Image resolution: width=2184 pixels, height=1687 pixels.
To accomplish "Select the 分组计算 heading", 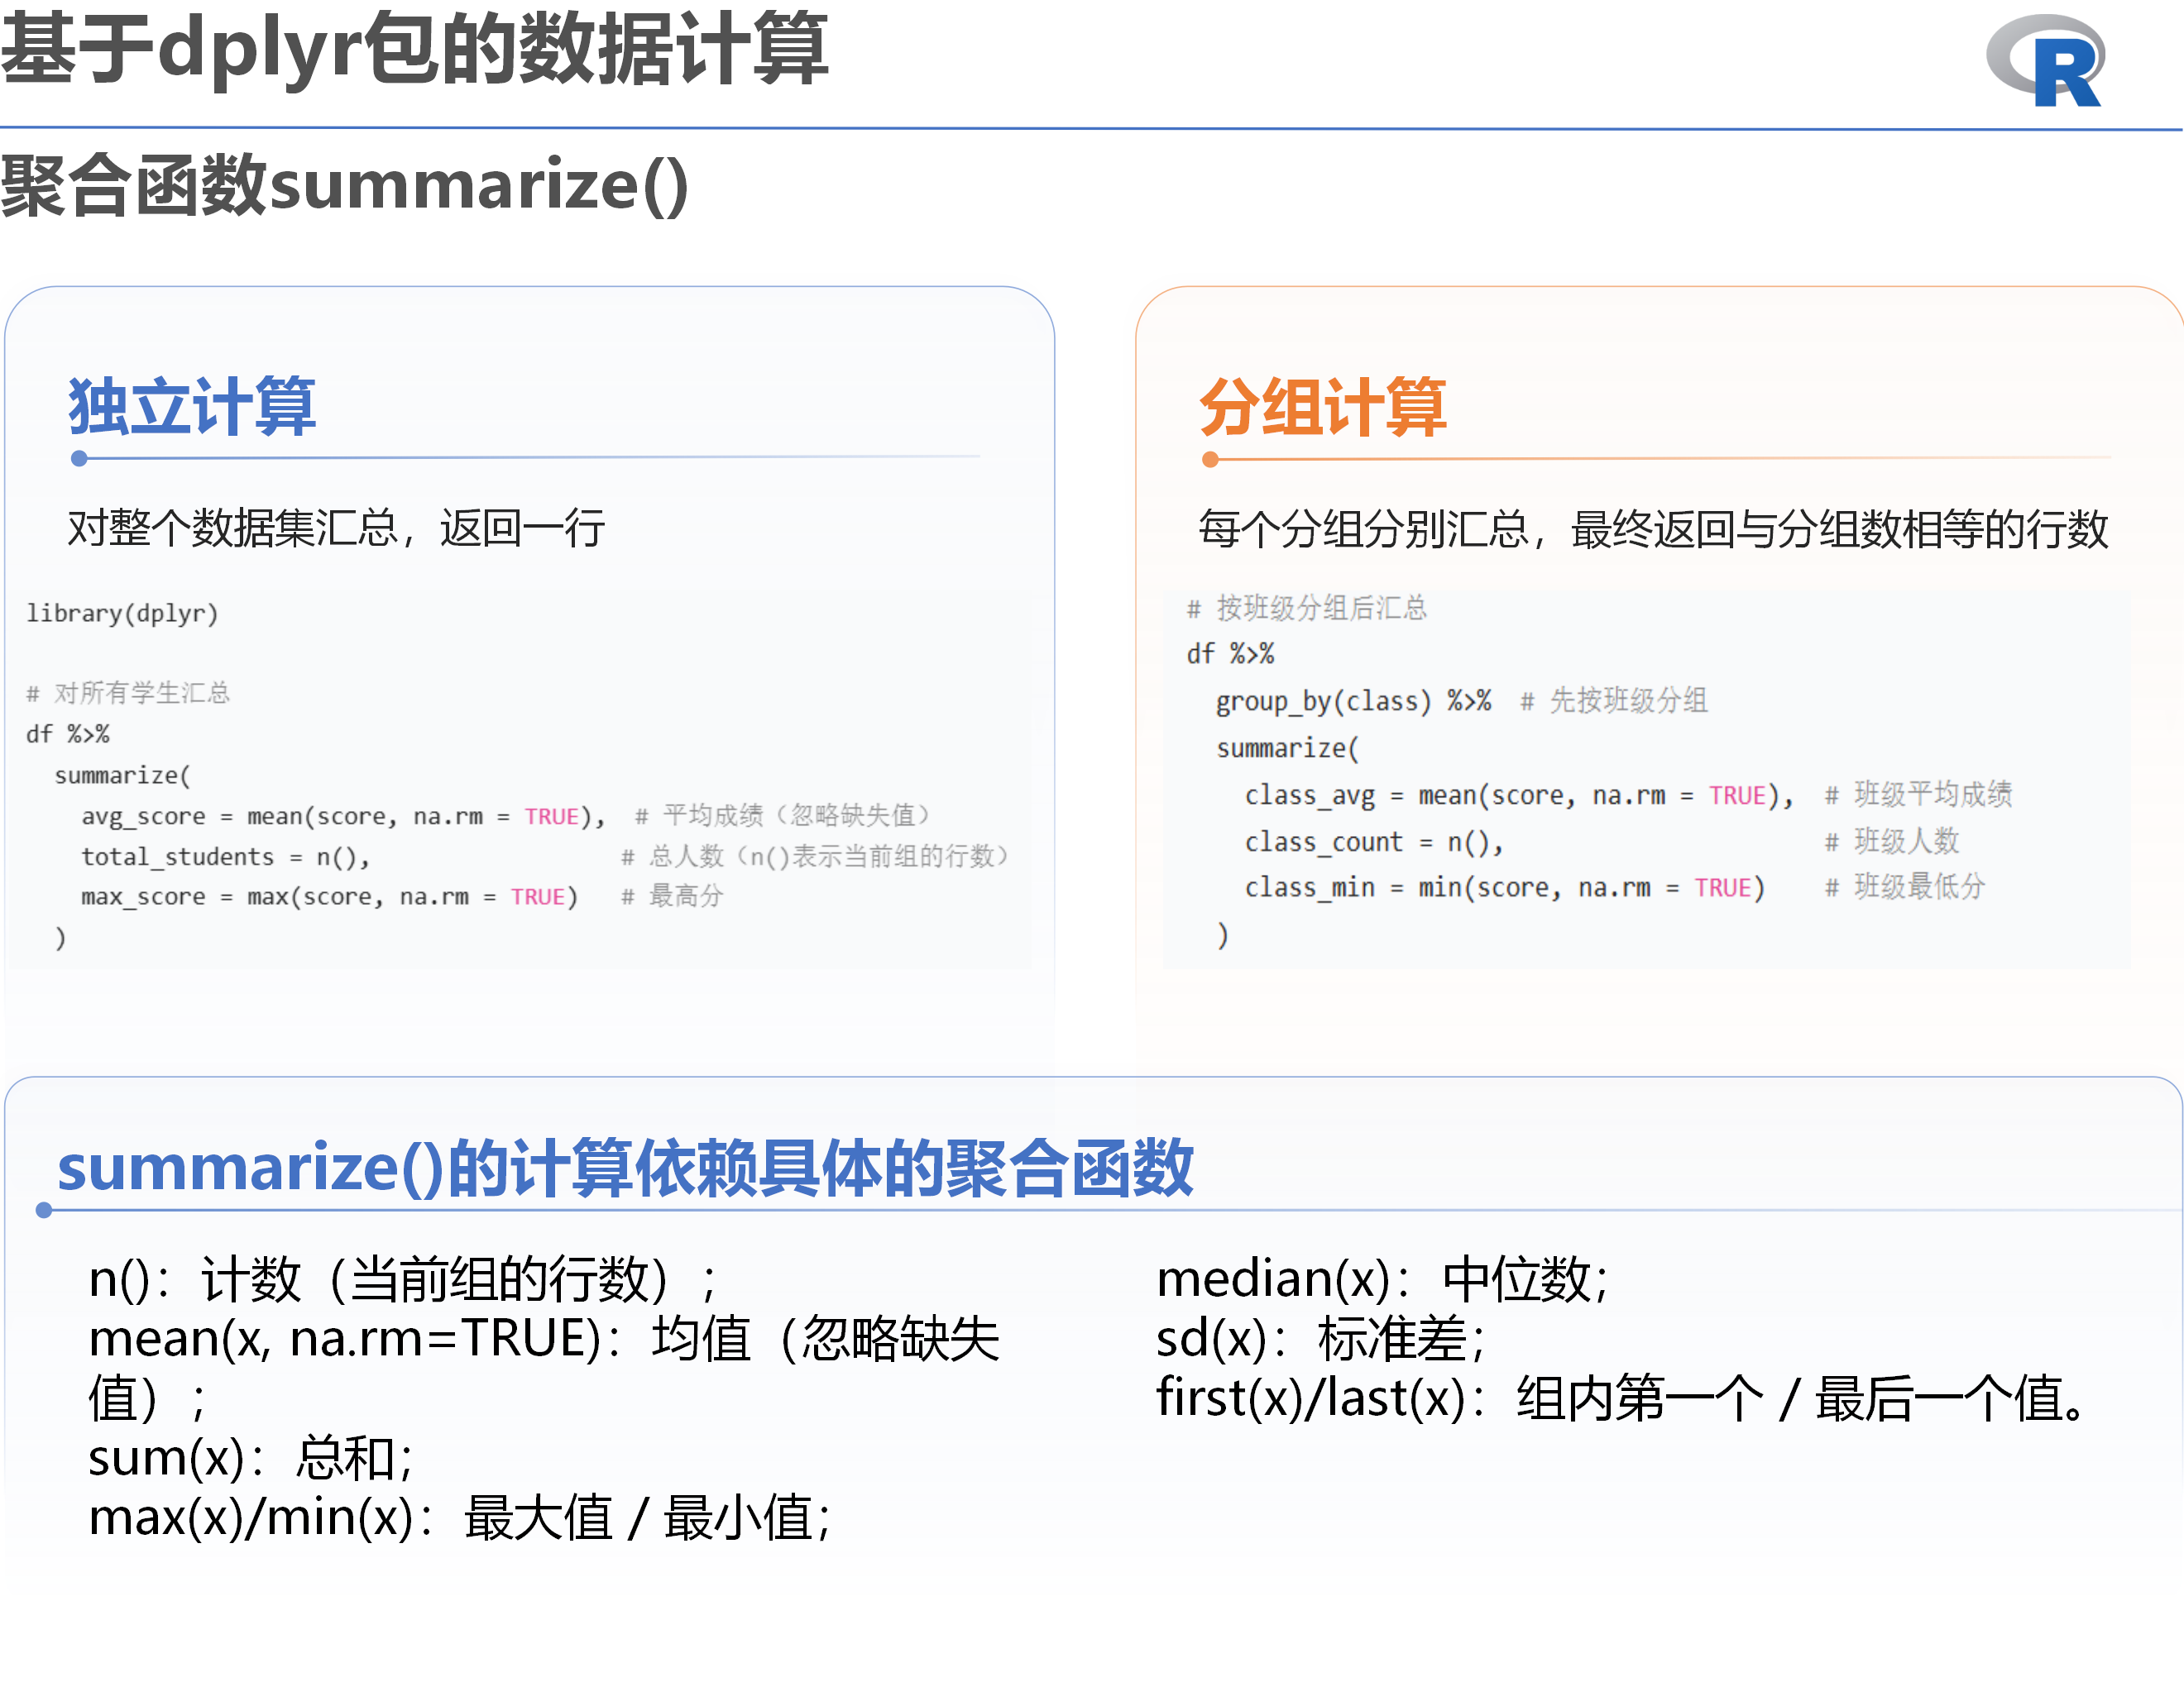I will (1323, 407).
